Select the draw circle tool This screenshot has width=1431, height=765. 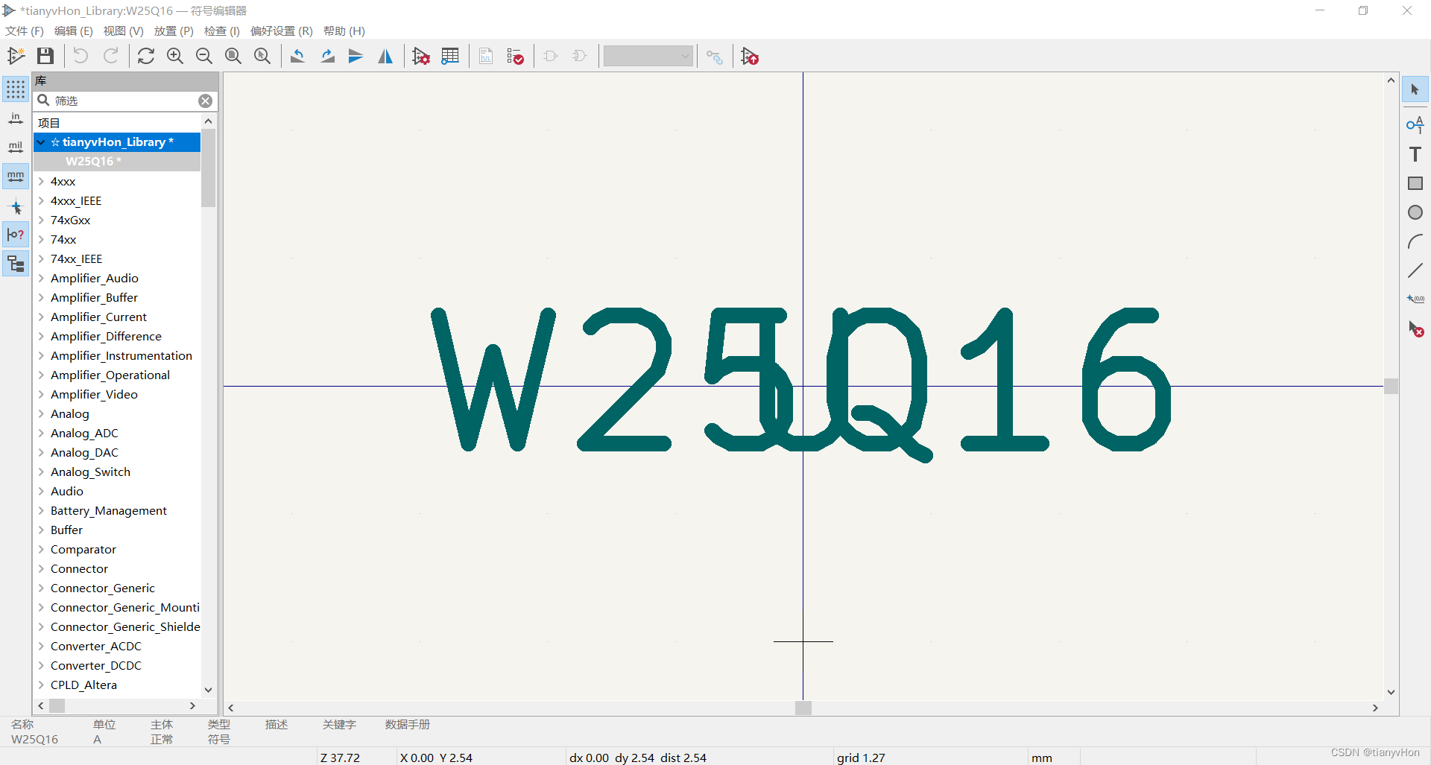(x=1415, y=212)
